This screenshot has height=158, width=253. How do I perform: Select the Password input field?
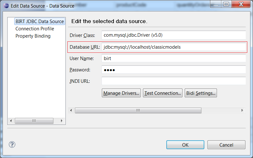coord(173,70)
